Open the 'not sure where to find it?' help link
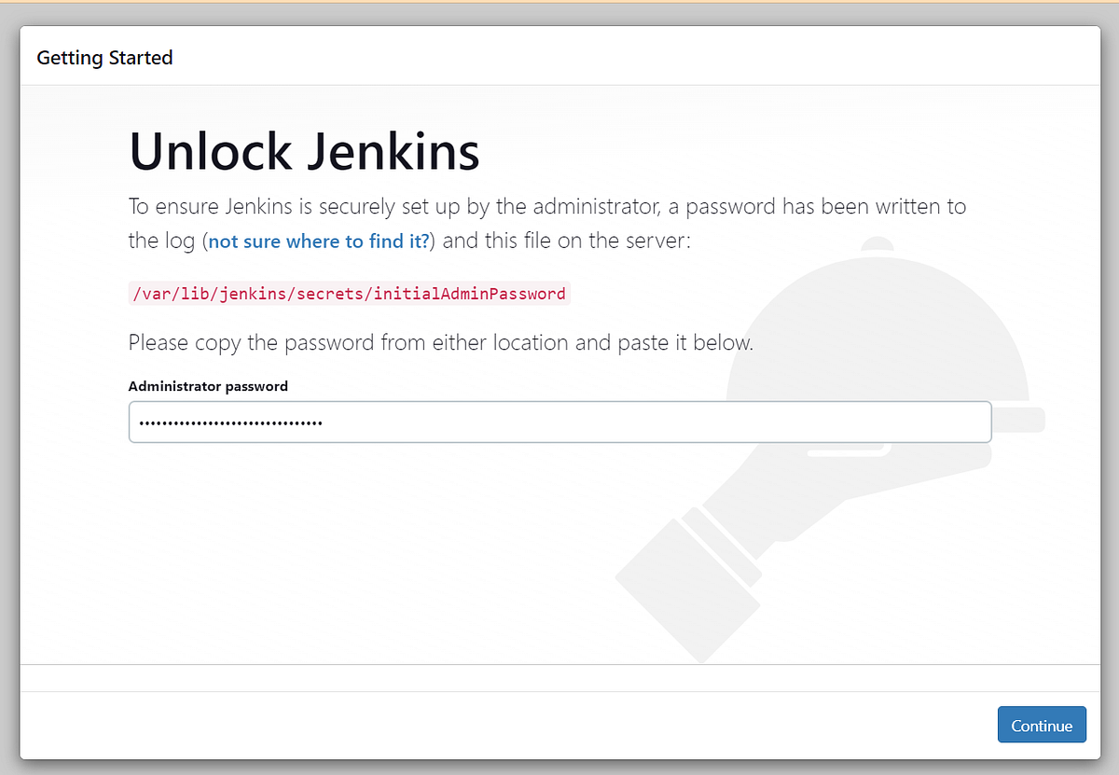This screenshot has width=1119, height=775. (318, 241)
